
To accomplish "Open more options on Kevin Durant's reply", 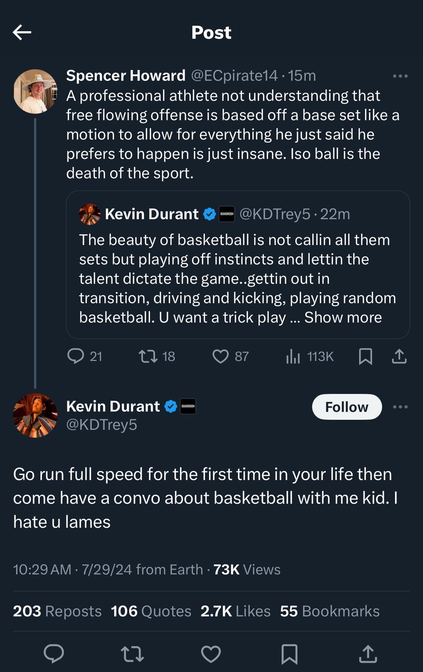I will pos(400,407).
